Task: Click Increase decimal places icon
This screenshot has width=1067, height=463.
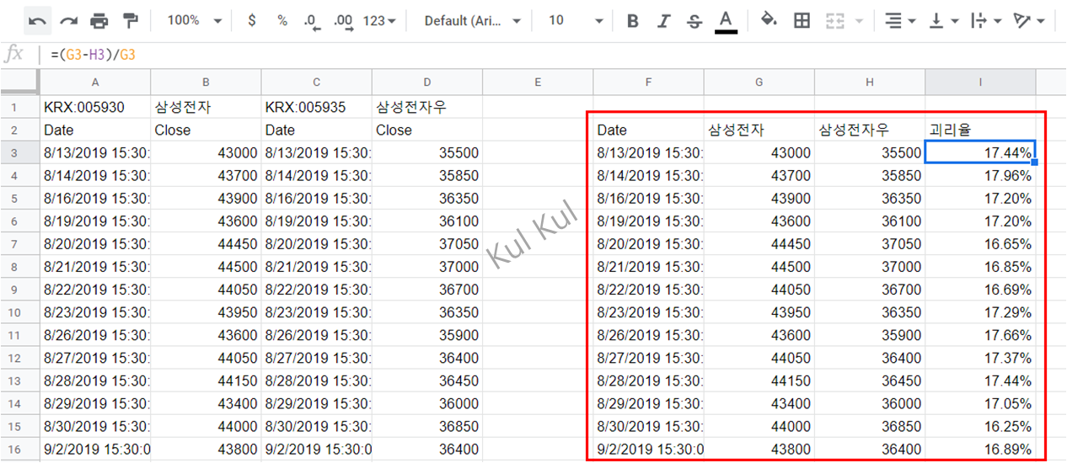Action: [342, 21]
